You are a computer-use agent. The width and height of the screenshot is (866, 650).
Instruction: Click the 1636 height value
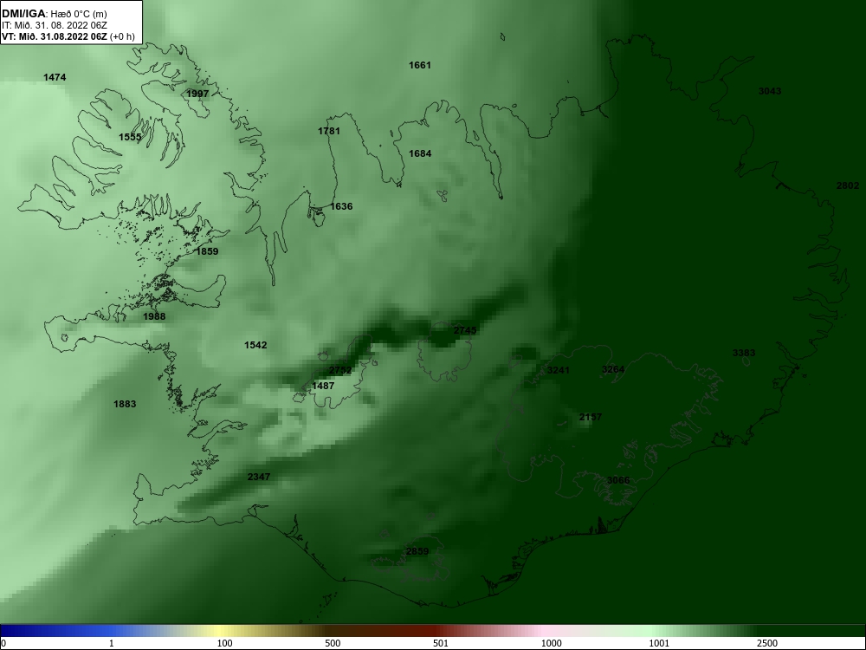pyautogui.click(x=341, y=206)
